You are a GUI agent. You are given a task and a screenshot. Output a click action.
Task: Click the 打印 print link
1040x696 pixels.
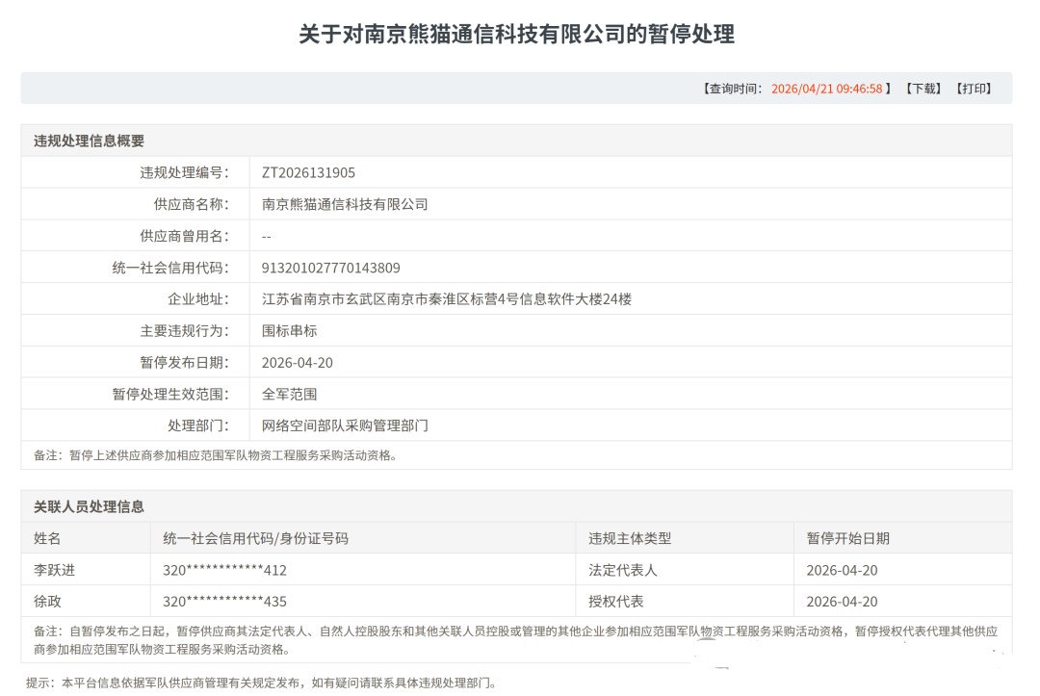(x=974, y=89)
